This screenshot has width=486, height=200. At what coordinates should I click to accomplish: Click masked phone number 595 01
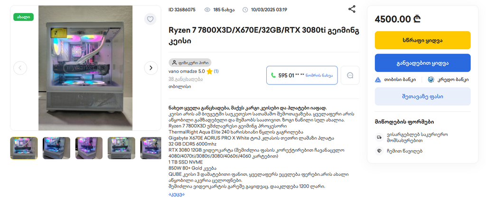point(291,75)
